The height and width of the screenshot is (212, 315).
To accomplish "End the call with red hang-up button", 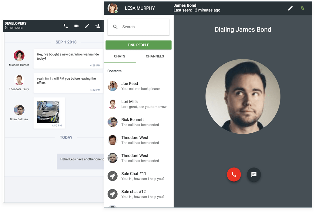I will [234, 175].
